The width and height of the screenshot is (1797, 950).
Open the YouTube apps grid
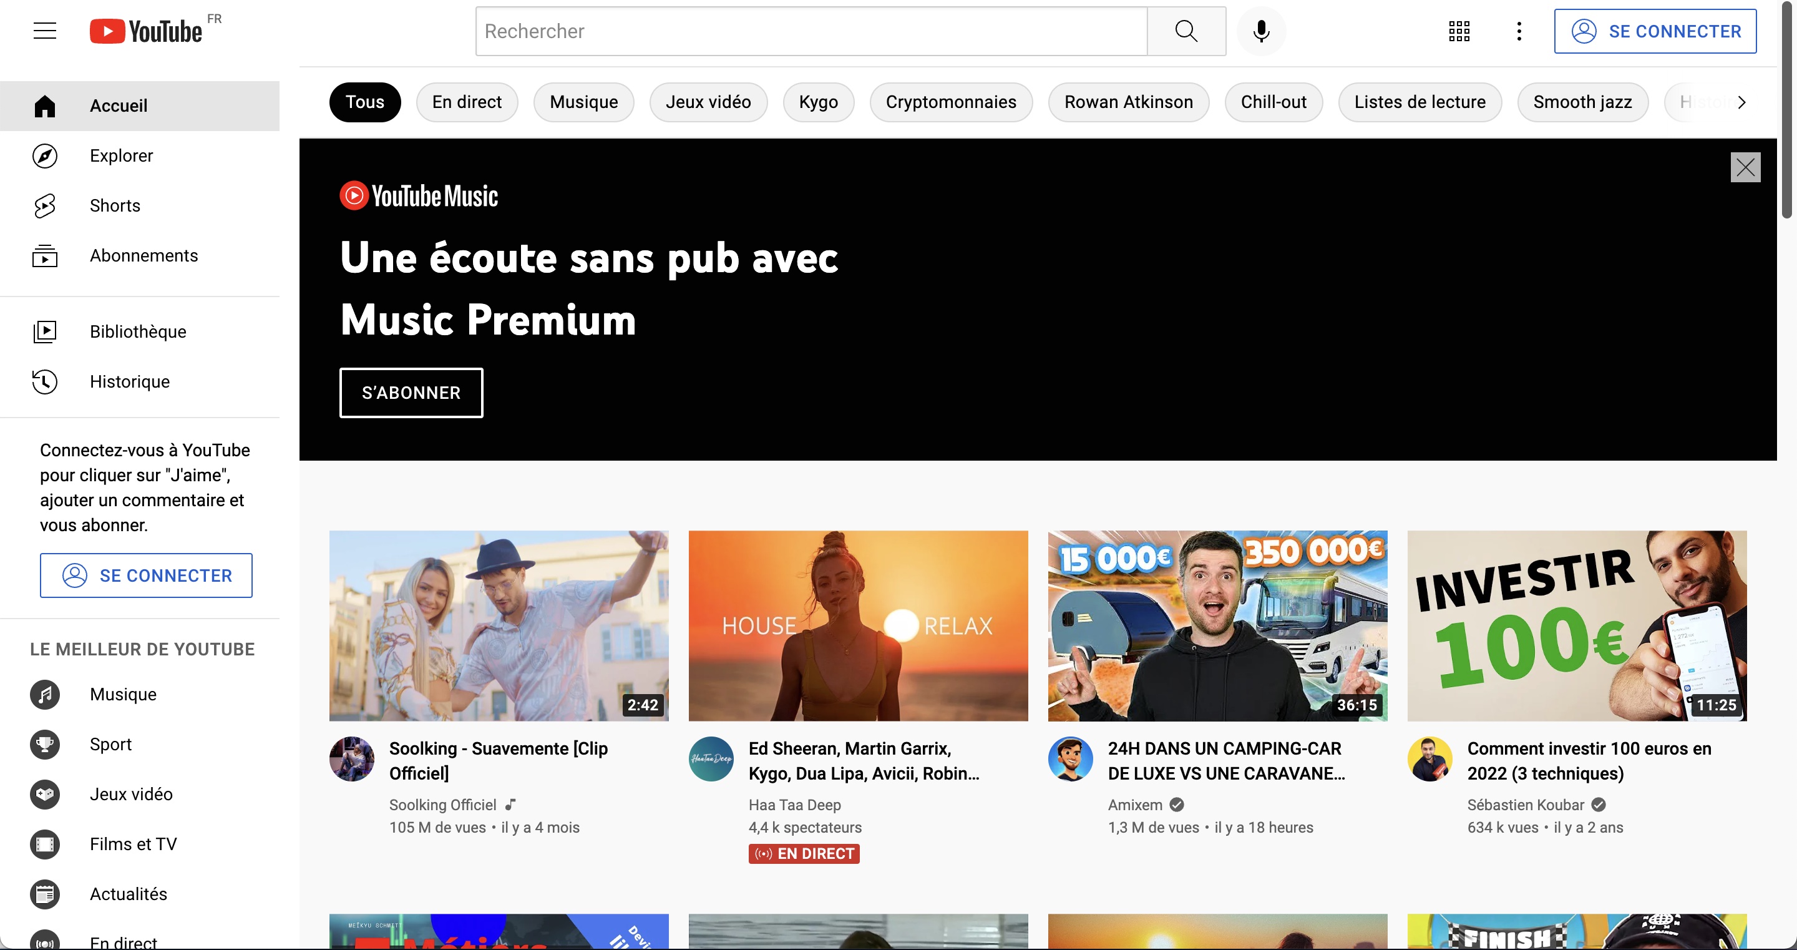pyautogui.click(x=1459, y=31)
